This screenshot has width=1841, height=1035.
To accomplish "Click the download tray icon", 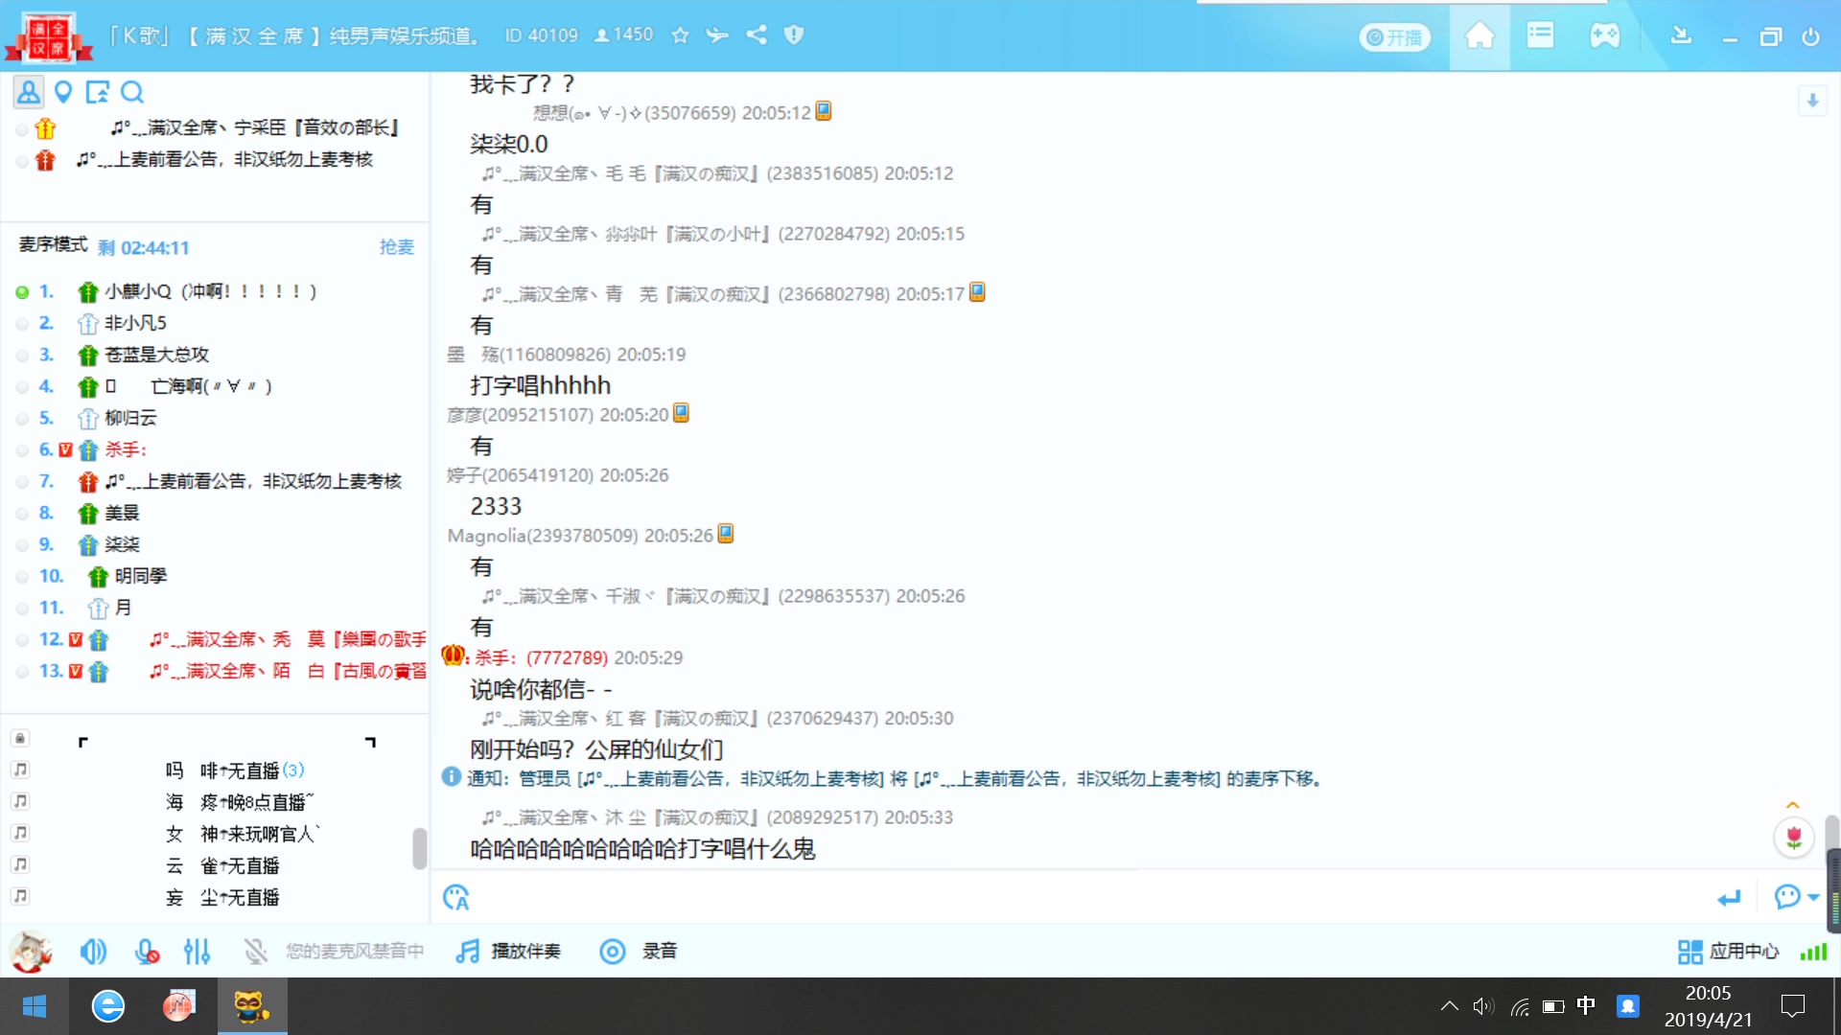I will 1680,36.
